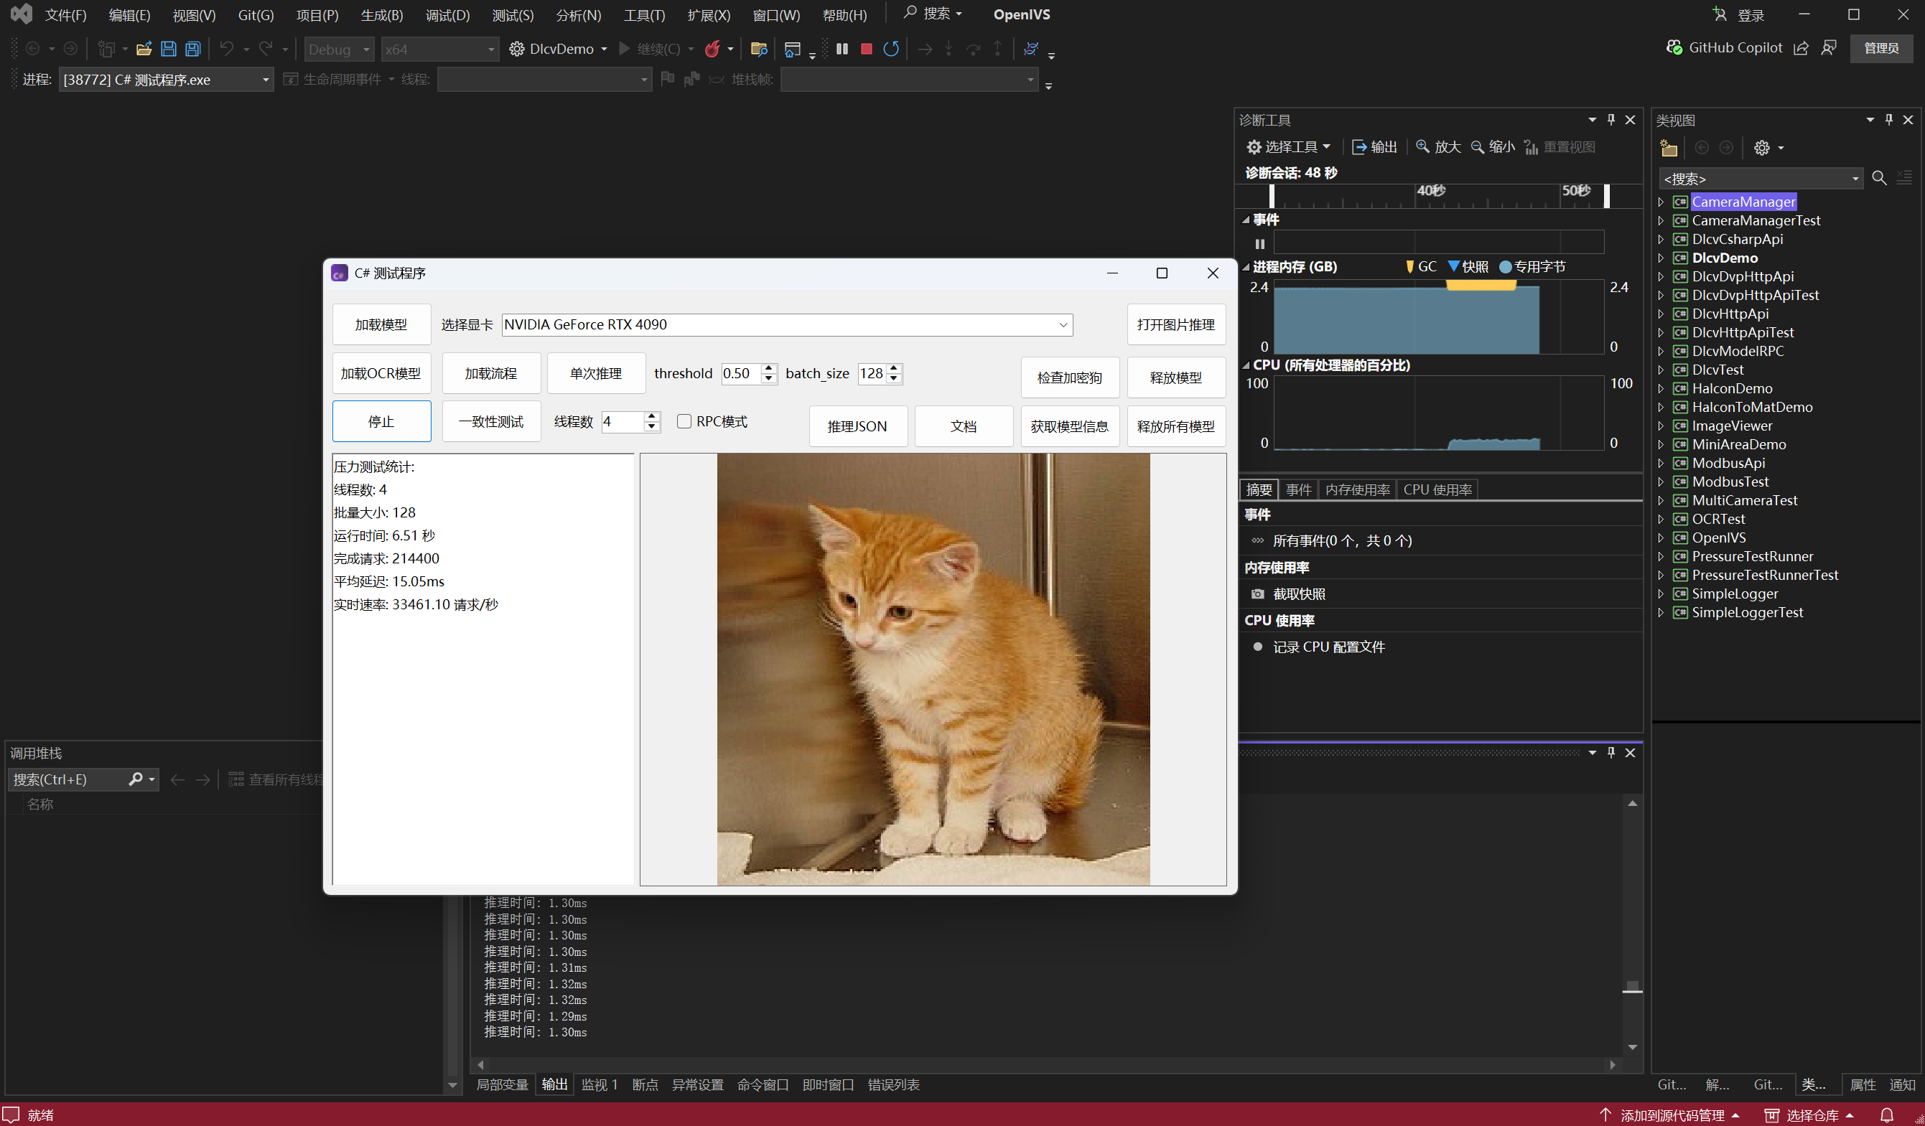The image size is (1925, 1126).
Task: Click the Hot Reload flame icon
Action: pos(712,49)
